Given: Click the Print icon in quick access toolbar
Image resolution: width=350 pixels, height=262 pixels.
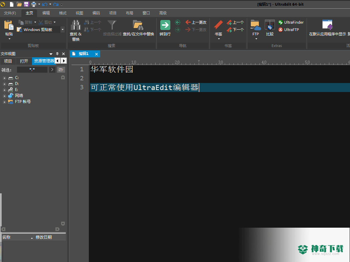Looking at the screenshot, I should pyautogui.click(x=34, y=4).
